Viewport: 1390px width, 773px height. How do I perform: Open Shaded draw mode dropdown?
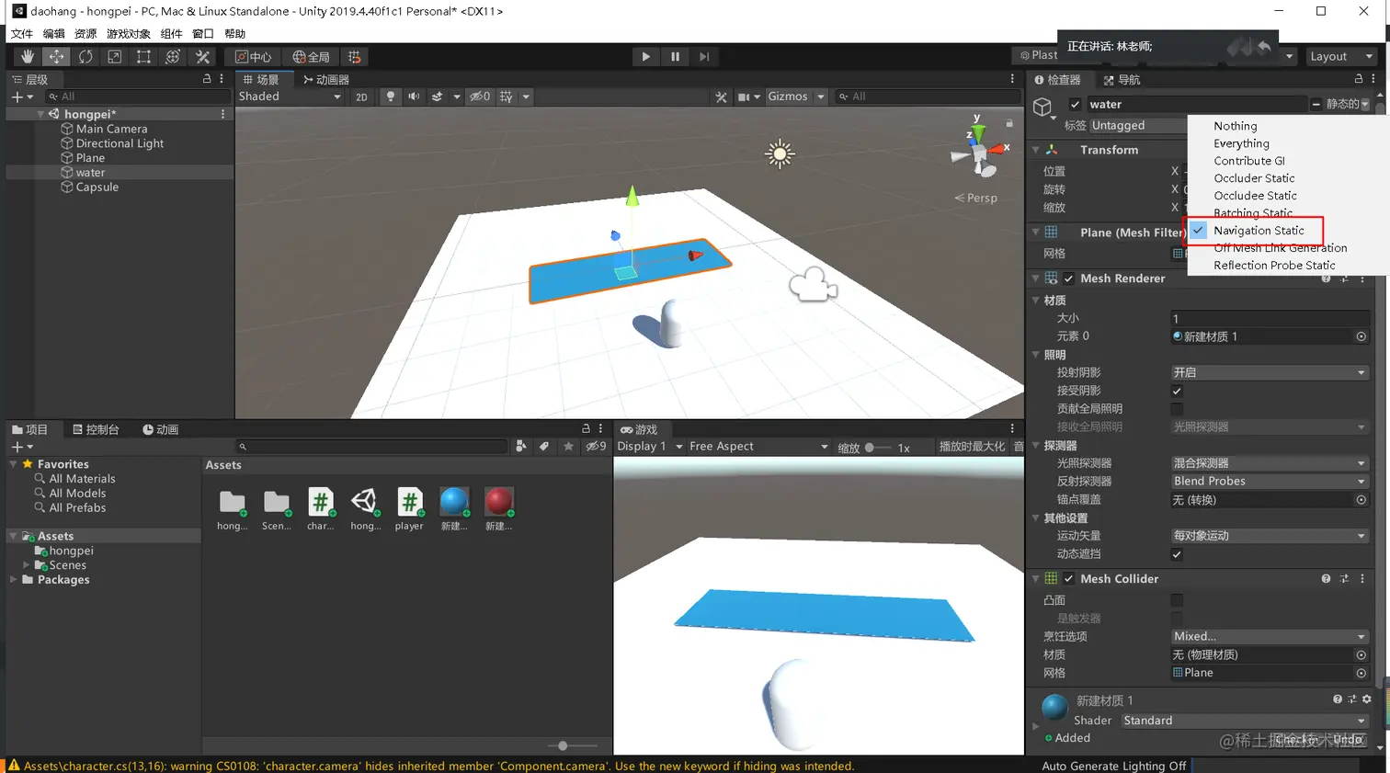[x=289, y=97]
